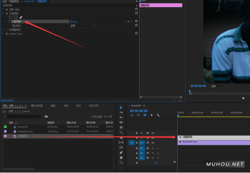This screenshot has height=173, width=250.
Task: Switch to the Media Browser tab
Action: [37, 105]
